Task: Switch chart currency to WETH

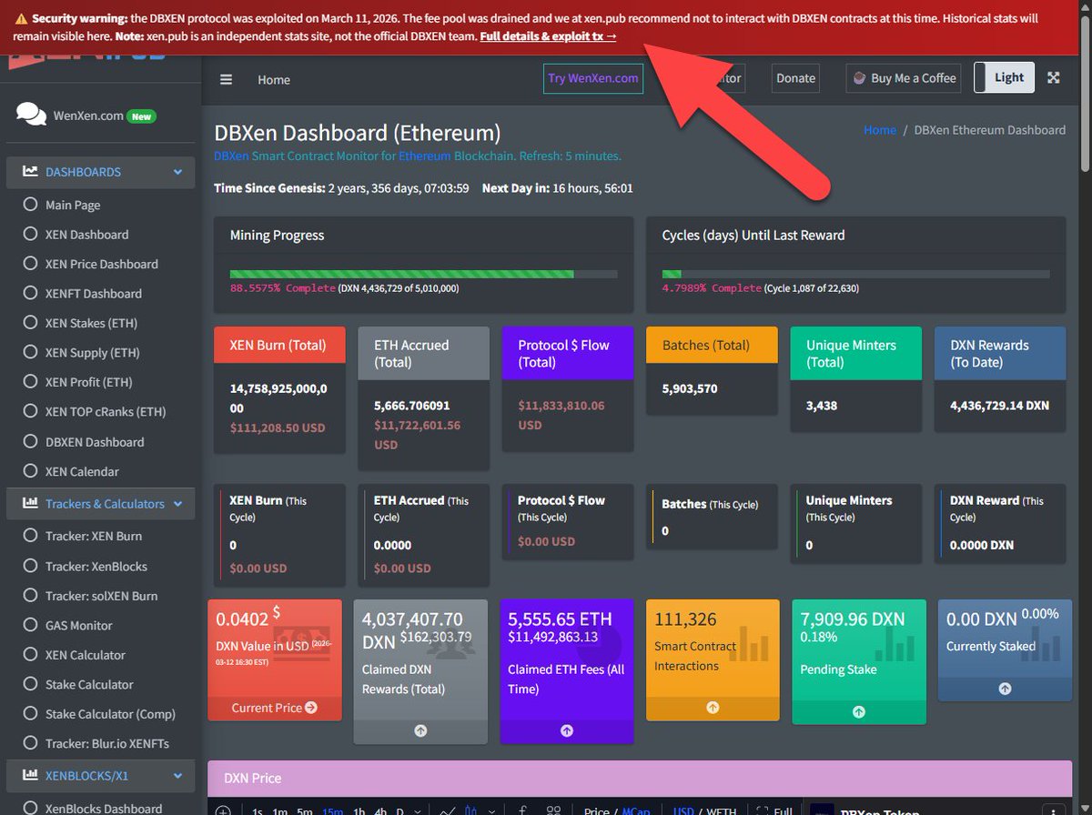Action: 722,810
